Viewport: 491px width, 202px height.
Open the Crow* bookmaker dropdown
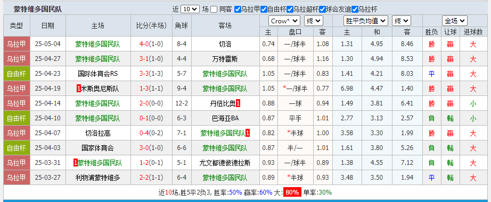[284, 21]
